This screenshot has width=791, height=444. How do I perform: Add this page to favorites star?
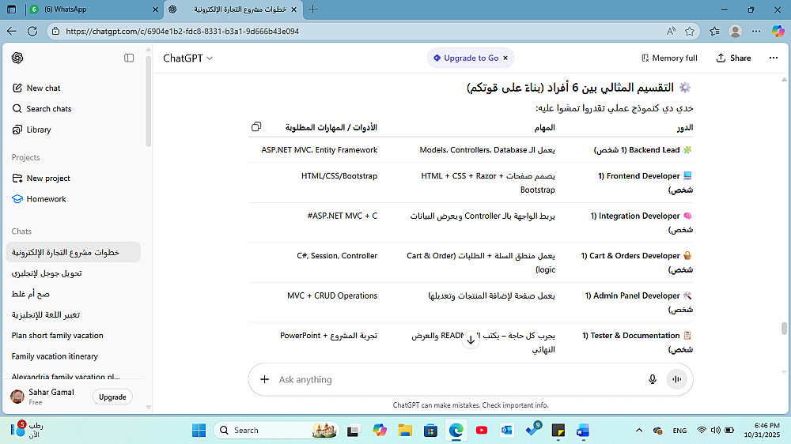690,32
